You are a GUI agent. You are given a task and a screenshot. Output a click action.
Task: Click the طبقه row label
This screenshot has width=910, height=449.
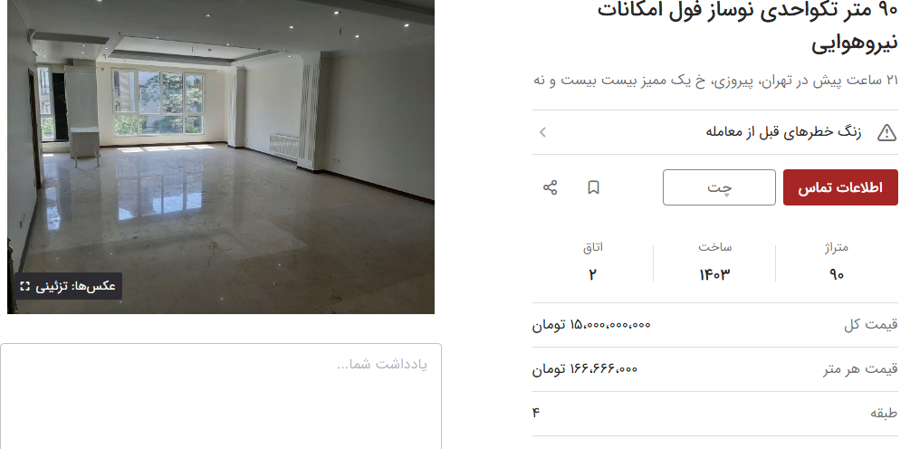tap(884, 414)
